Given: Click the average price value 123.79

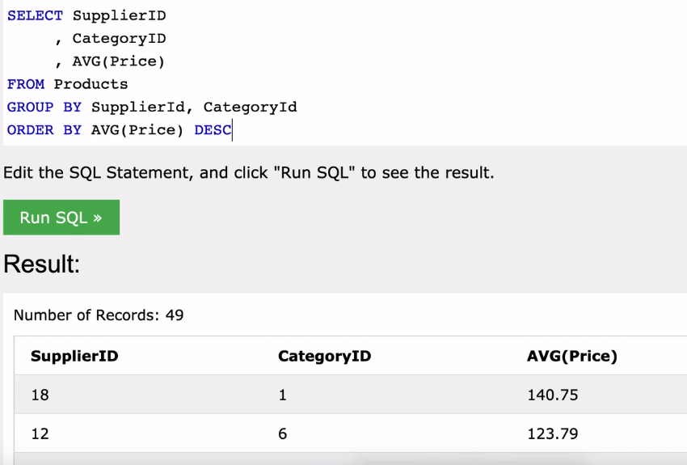Looking at the screenshot, I should point(553,434).
